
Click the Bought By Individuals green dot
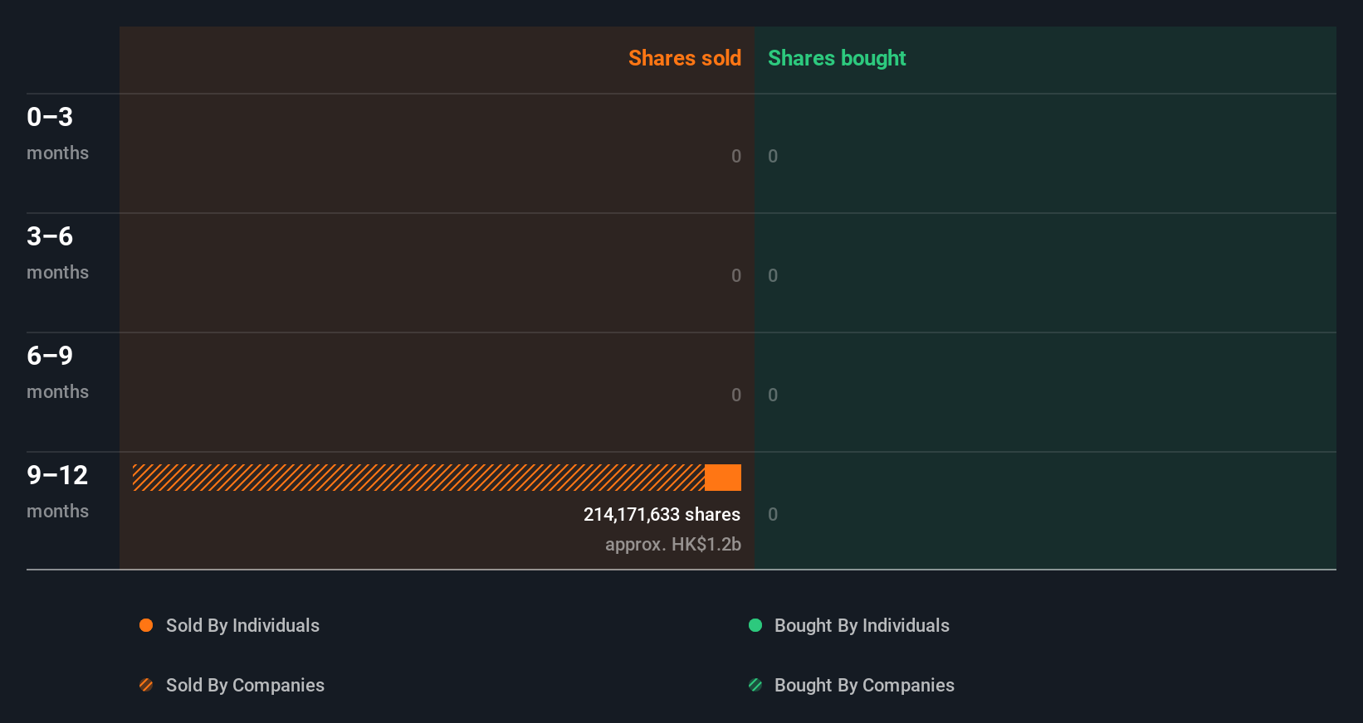click(755, 625)
